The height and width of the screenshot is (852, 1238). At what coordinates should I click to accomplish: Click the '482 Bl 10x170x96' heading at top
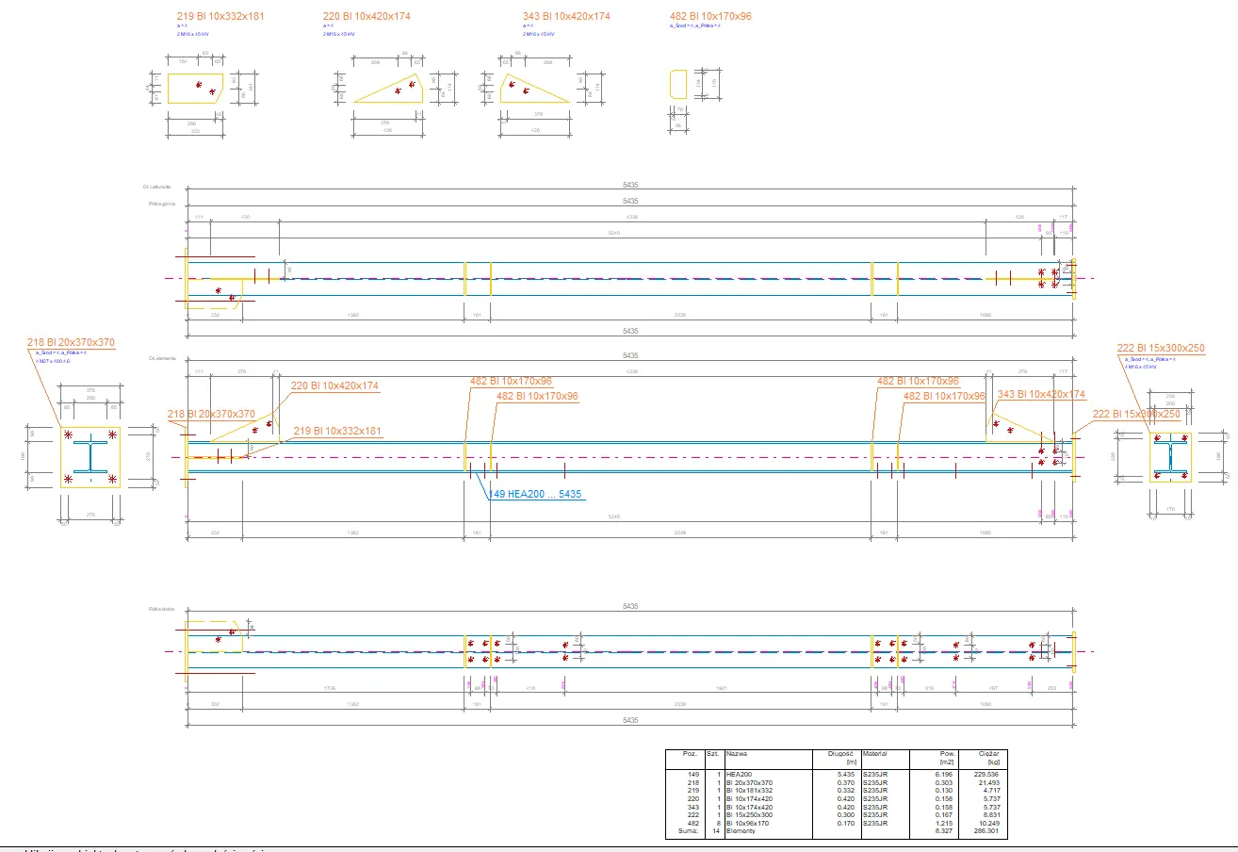[x=709, y=17]
